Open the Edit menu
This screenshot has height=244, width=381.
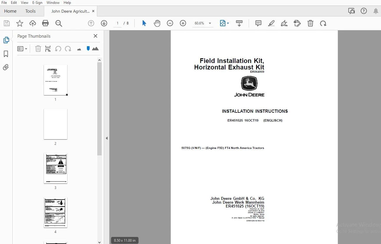(x=14, y=2)
